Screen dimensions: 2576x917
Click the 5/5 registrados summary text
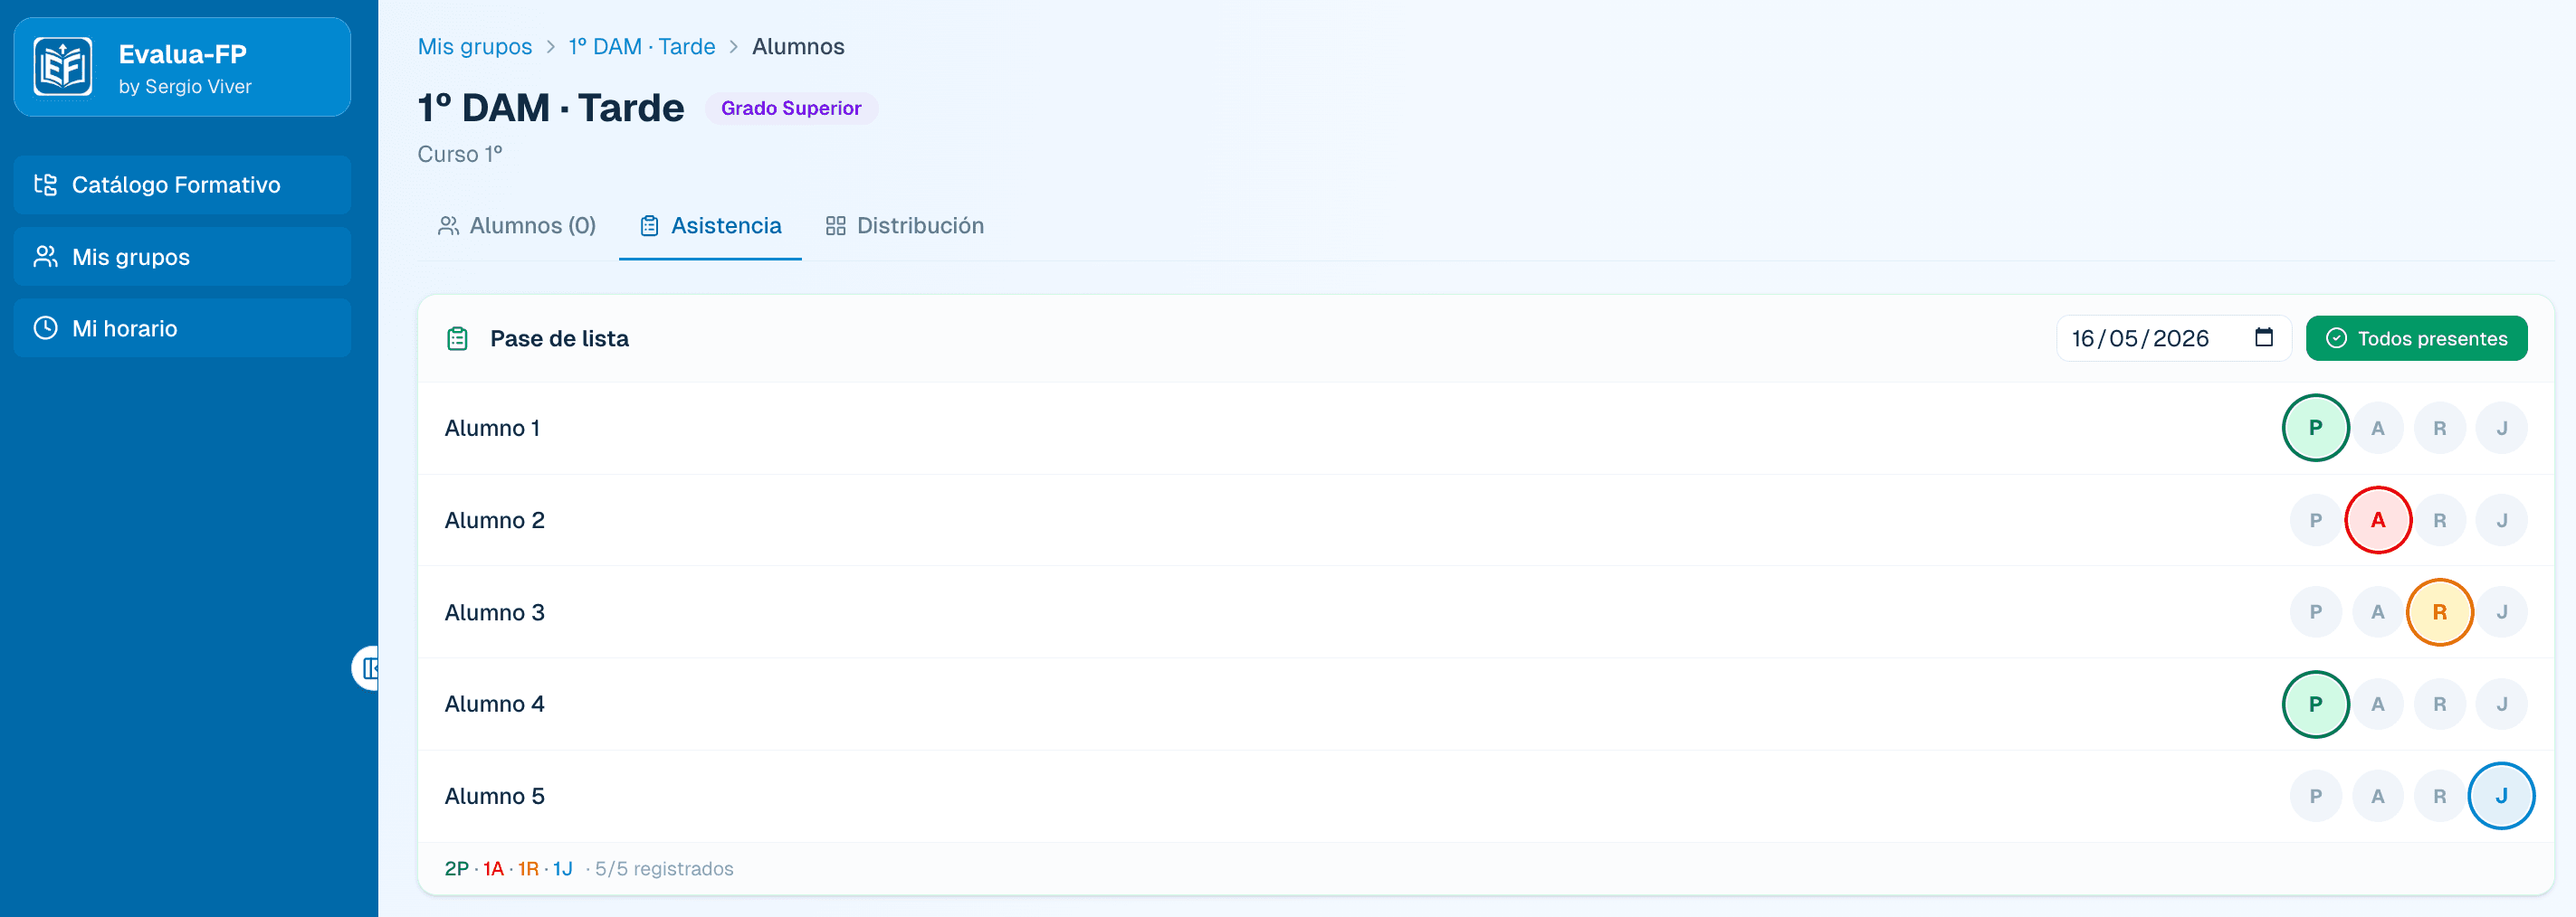click(664, 869)
